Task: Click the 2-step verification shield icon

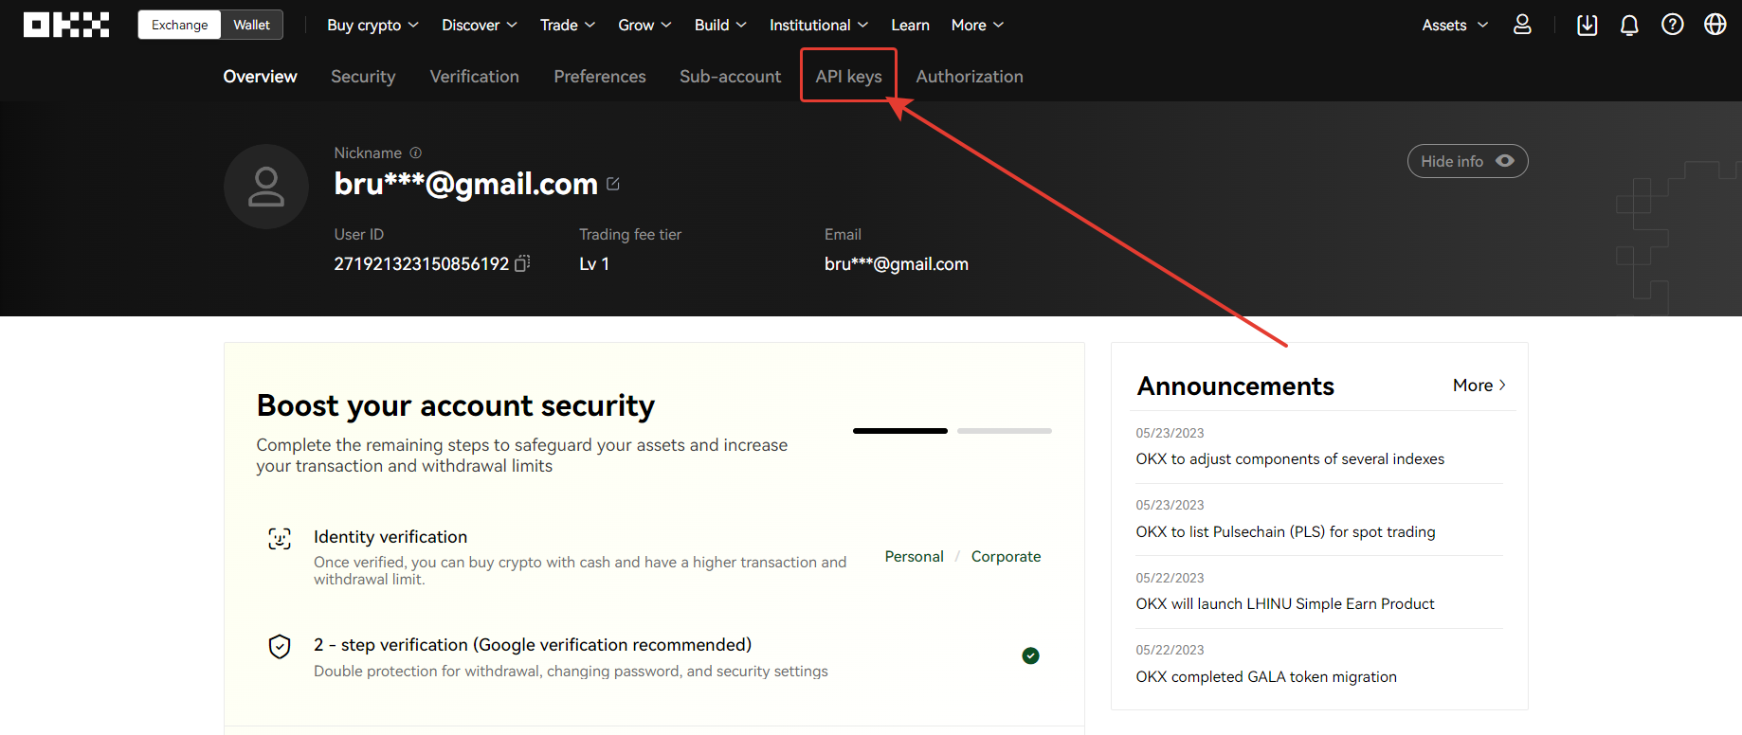Action: point(280,647)
